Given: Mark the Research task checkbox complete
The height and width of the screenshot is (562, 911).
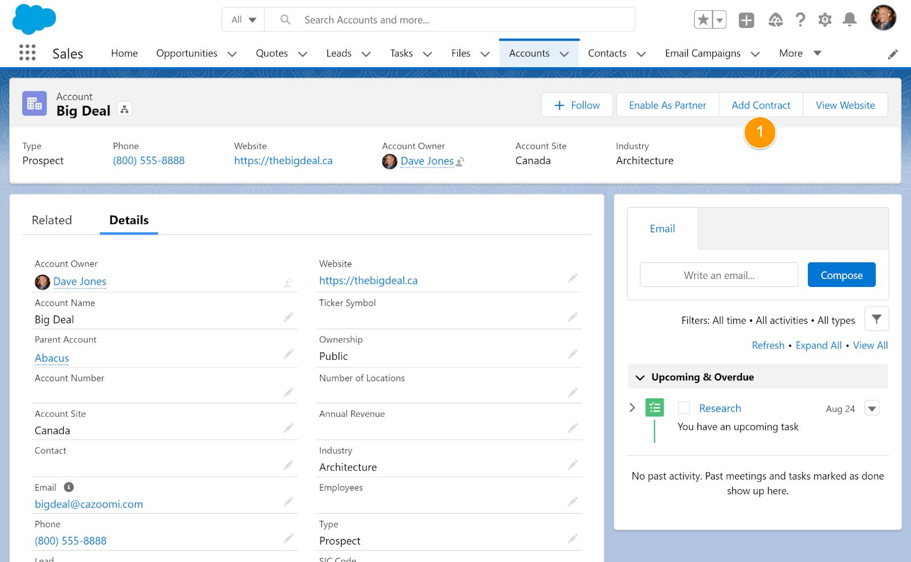Looking at the screenshot, I should pos(684,408).
